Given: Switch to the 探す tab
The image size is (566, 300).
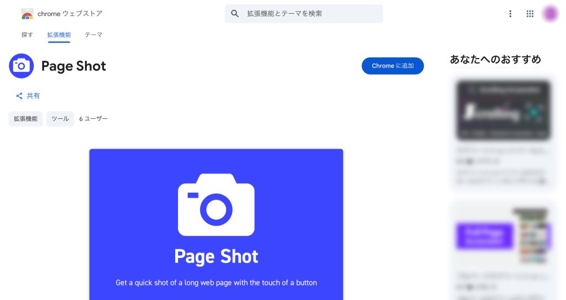Looking at the screenshot, I should [27, 35].
